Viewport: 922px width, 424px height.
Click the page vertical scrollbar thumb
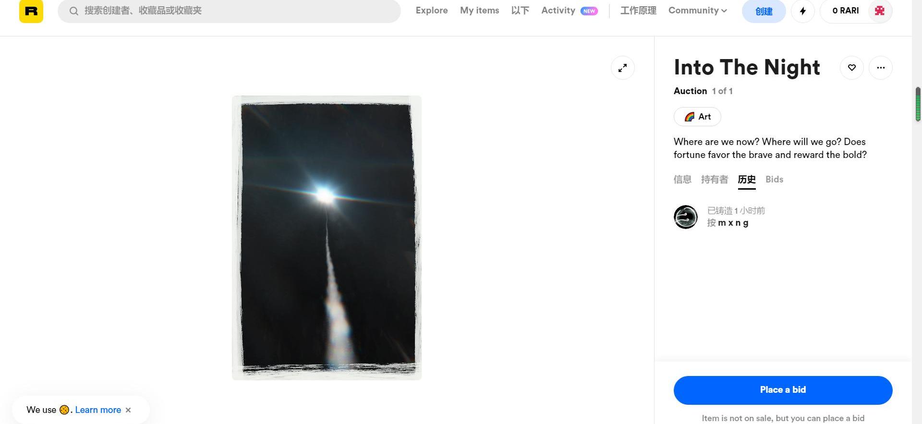tap(918, 104)
